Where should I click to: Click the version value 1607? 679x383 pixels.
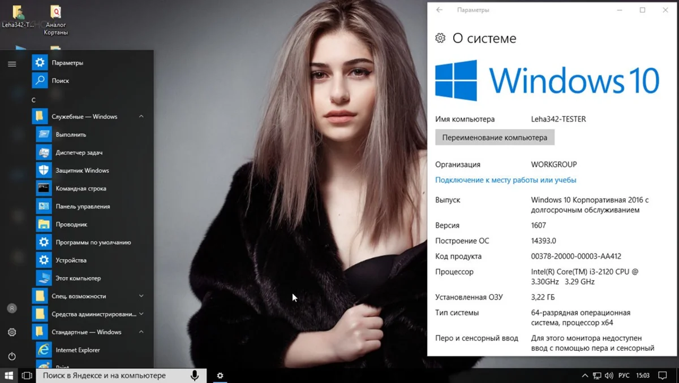pos(539,225)
